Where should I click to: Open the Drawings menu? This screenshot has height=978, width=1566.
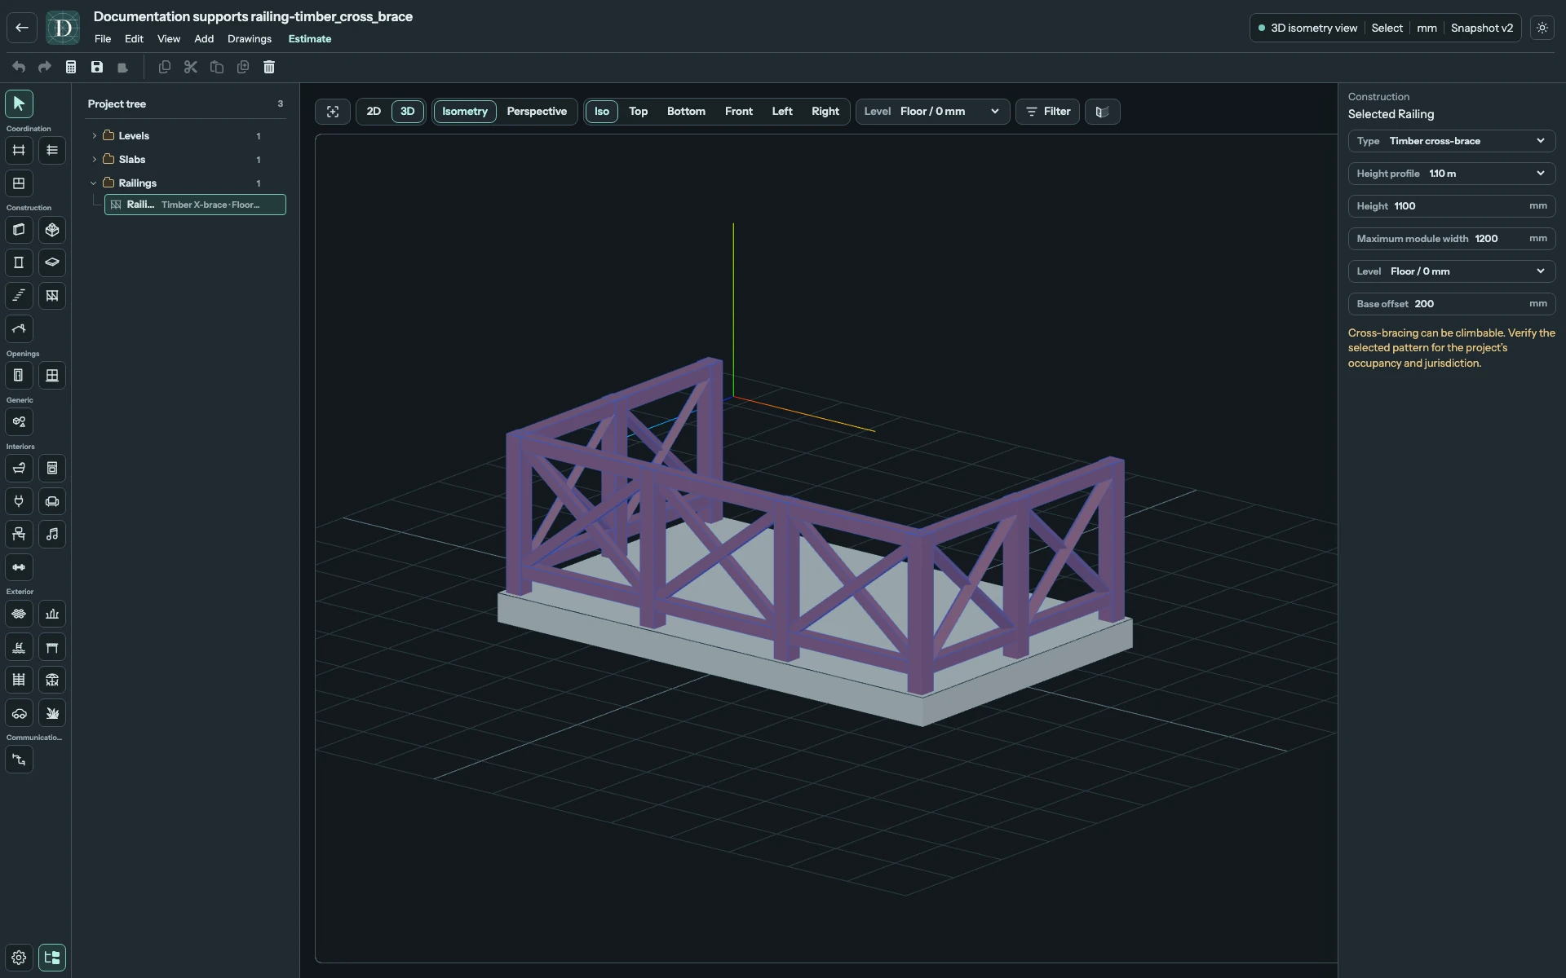point(250,39)
